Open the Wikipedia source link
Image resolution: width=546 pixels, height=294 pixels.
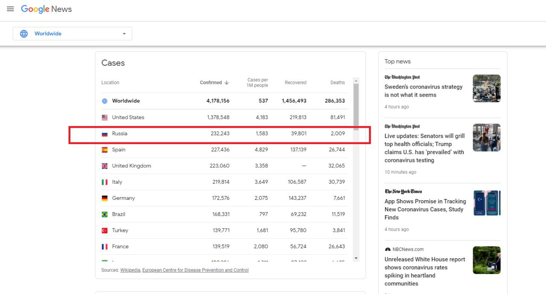130,270
